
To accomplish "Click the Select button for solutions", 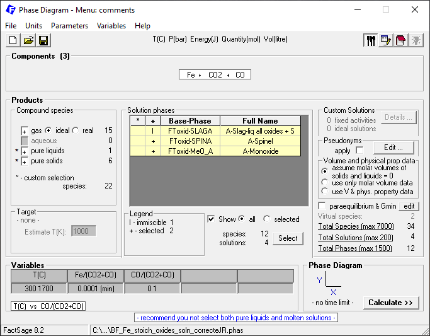I will [288, 238].
